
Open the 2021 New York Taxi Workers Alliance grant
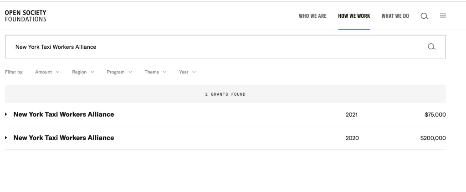point(64,114)
